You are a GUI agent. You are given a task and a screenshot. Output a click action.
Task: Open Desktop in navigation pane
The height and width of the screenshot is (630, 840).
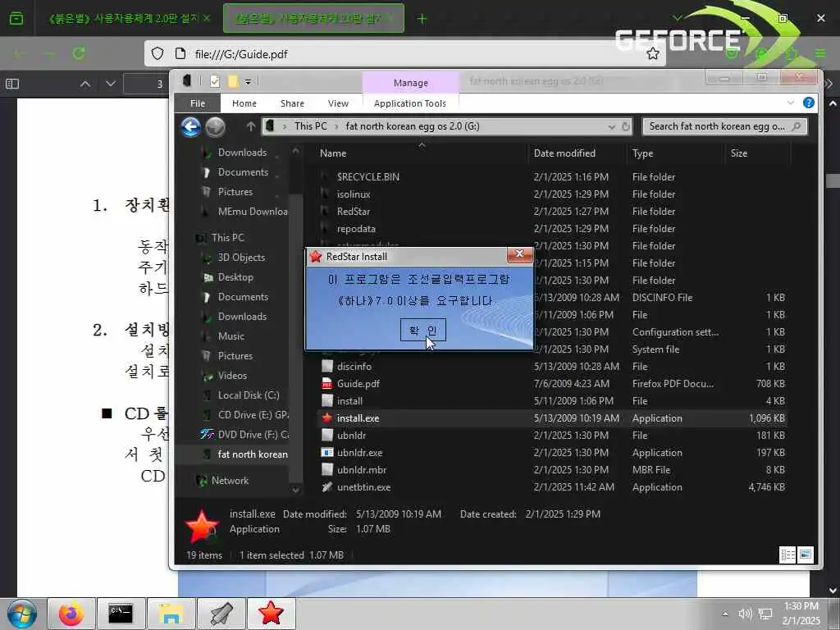point(235,277)
